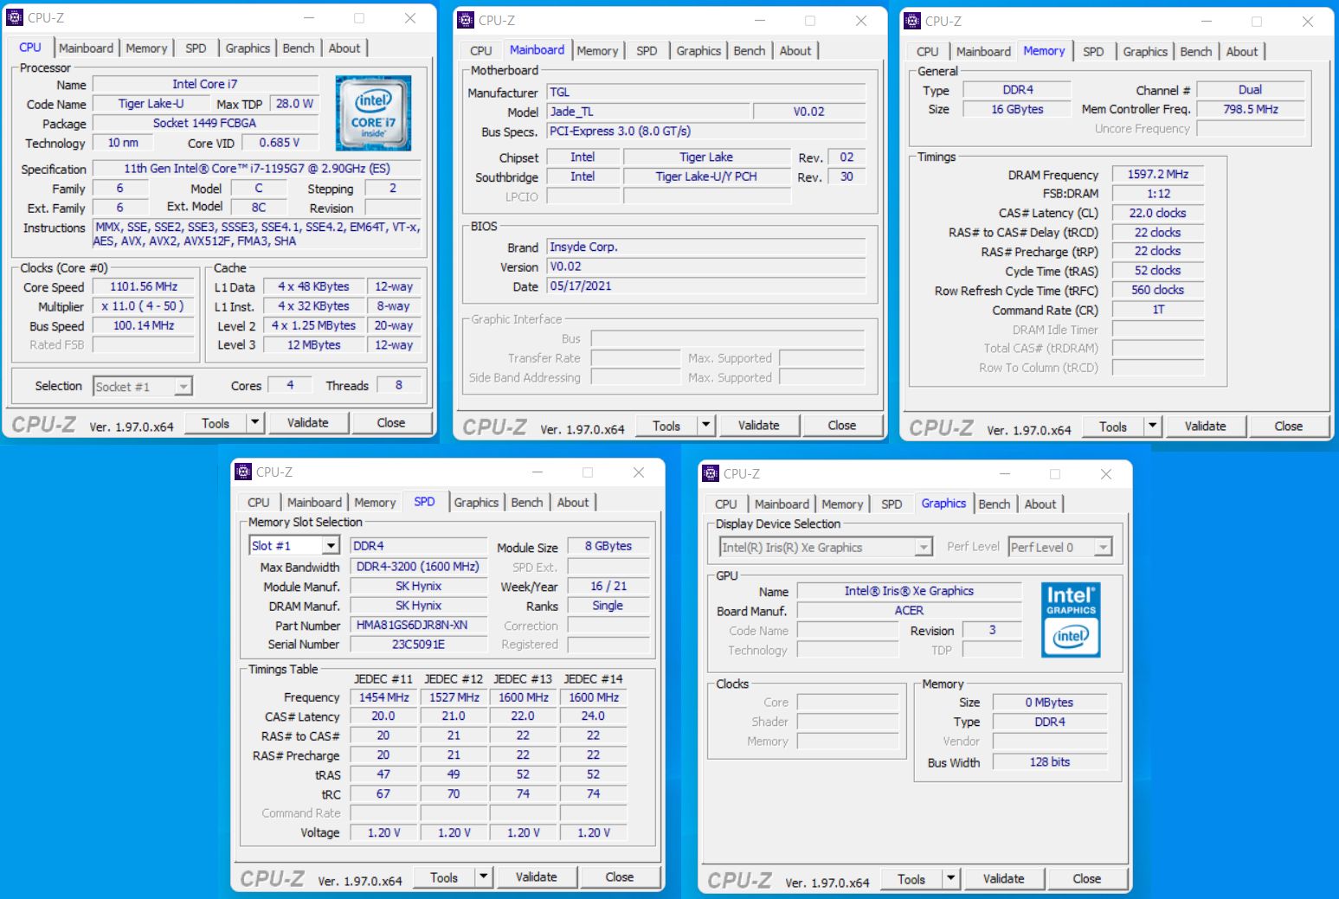Click the BIOS date 05/17/2021 field
Screen dimensions: 1339x899
pyautogui.click(x=706, y=286)
